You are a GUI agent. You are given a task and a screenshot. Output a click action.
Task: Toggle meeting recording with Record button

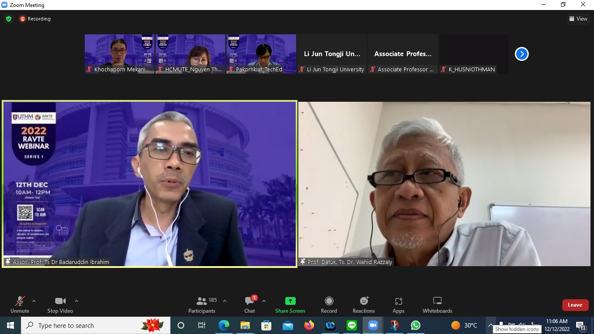329,304
